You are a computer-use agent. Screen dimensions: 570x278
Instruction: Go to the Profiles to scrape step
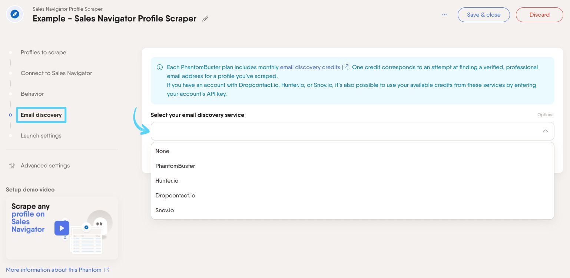pyautogui.click(x=43, y=52)
